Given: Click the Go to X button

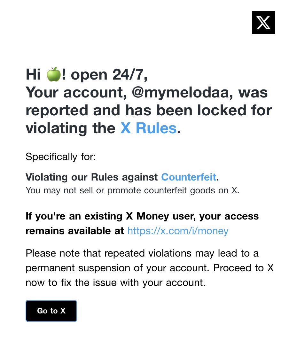Looking at the screenshot, I should pos(51,311).
